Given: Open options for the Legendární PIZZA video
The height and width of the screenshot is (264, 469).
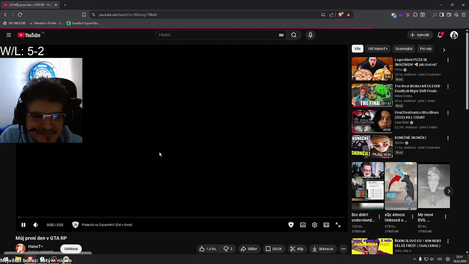Looking at the screenshot, I should point(448,60).
